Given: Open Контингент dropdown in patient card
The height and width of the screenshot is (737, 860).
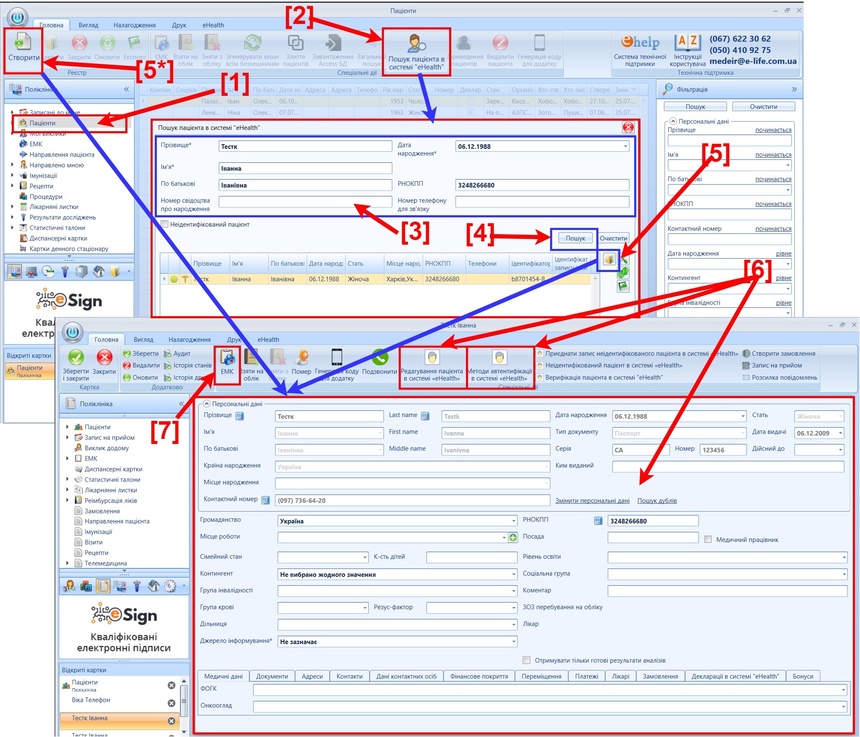Looking at the screenshot, I should pos(513,574).
